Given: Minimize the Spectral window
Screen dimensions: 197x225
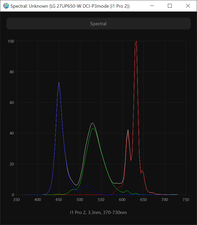Looking at the screenshot, I should (152, 6).
